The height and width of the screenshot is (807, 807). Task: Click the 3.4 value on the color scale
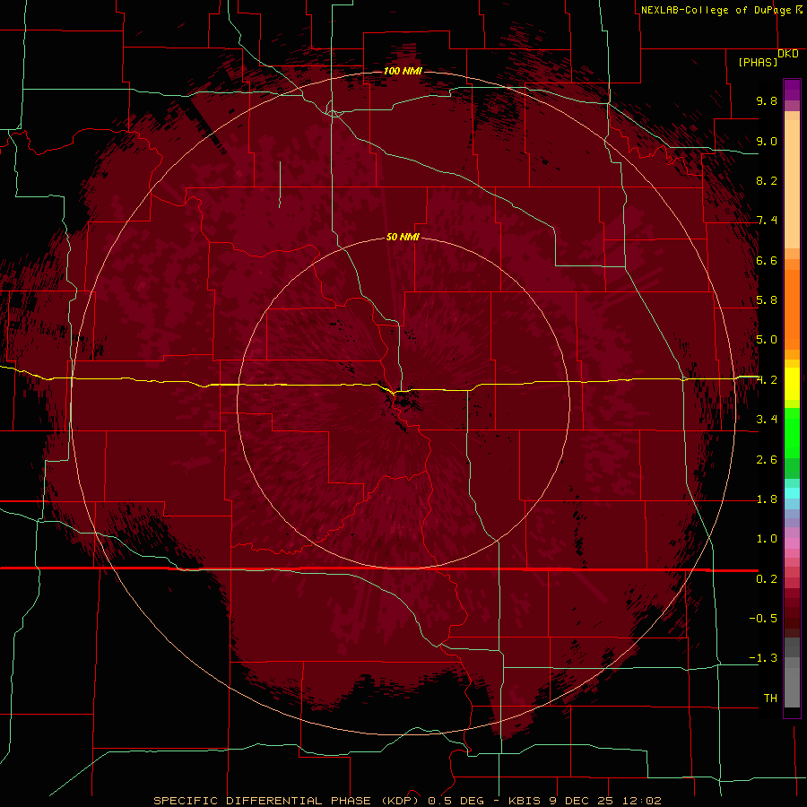[x=767, y=420]
